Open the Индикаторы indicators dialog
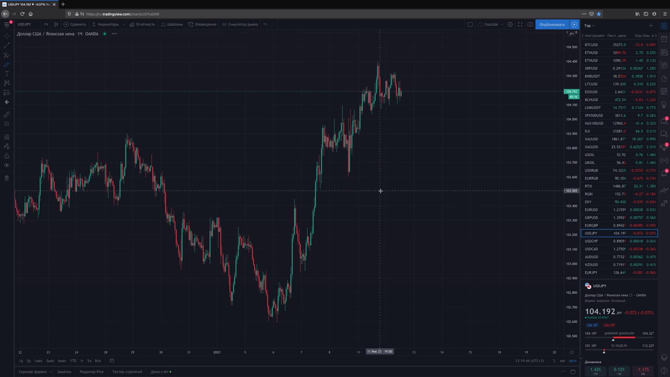This screenshot has height=377, width=670. pyautogui.click(x=105, y=24)
